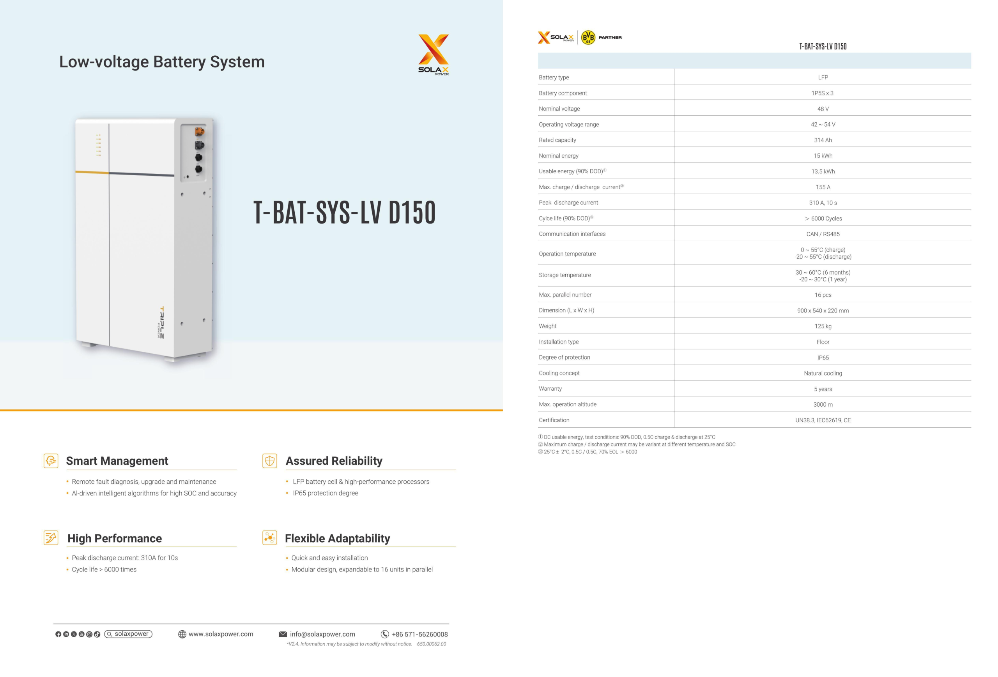This screenshot has height=677, width=998.
Task: Click the globe icon beside the website address
Action: pyautogui.click(x=182, y=634)
